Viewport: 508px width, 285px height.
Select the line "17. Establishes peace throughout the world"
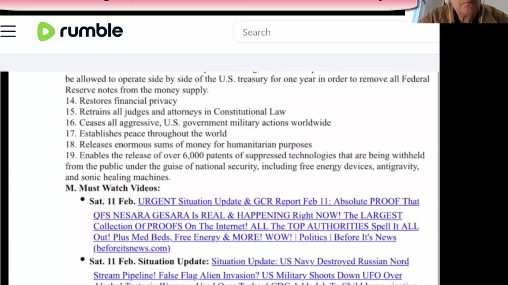tap(146, 133)
